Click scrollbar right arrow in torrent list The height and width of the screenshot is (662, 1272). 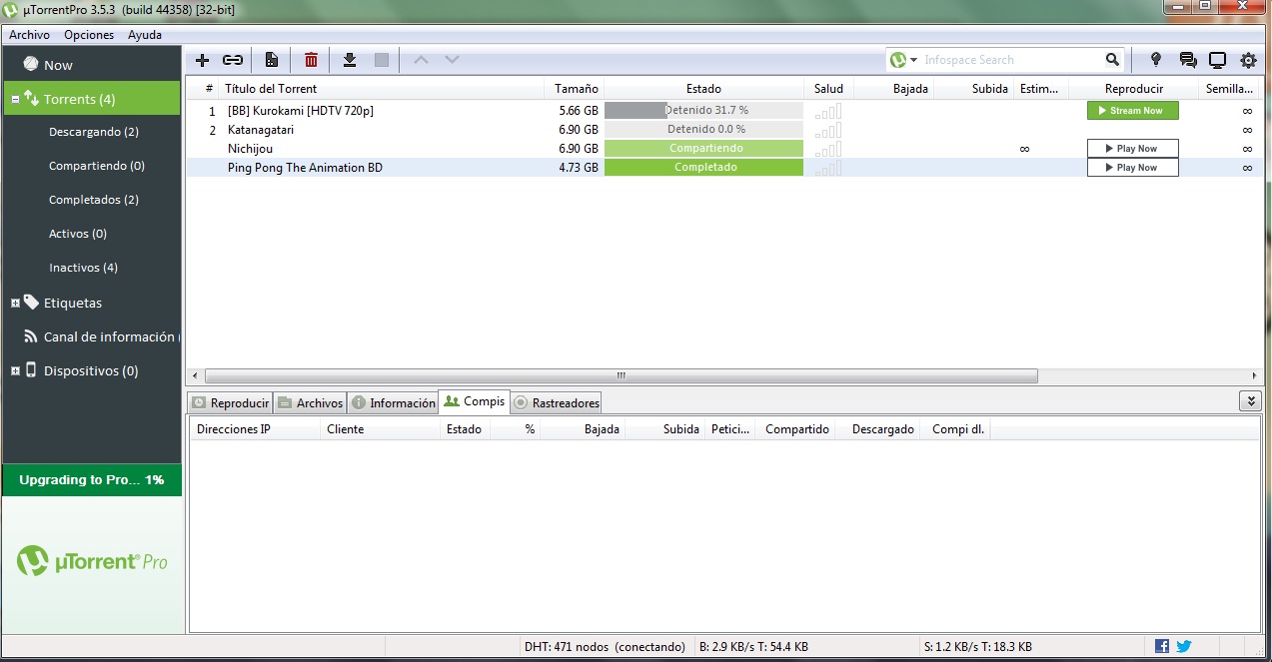1255,376
